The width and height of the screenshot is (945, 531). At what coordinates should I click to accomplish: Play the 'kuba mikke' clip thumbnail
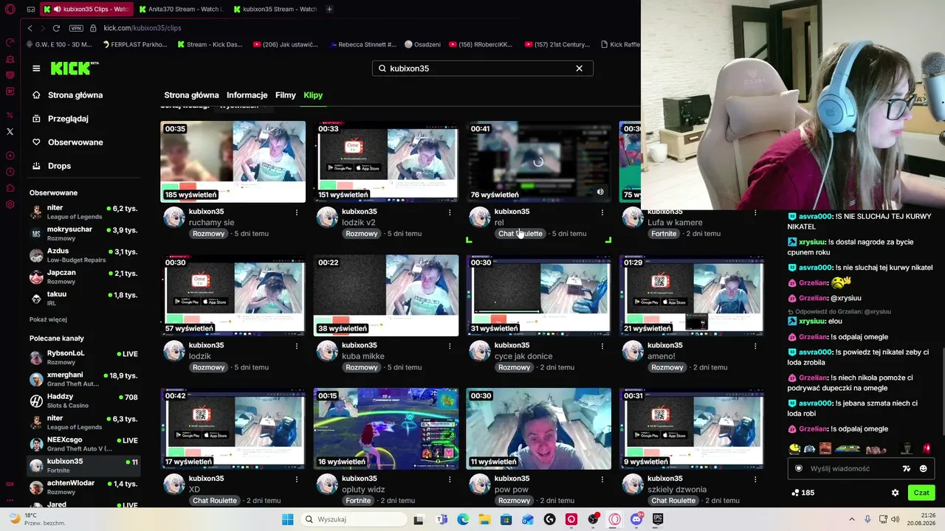click(x=386, y=295)
